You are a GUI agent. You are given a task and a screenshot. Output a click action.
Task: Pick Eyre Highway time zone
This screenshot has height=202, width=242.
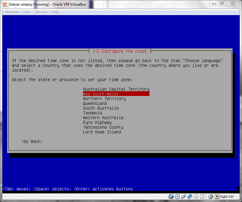pos(97,122)
